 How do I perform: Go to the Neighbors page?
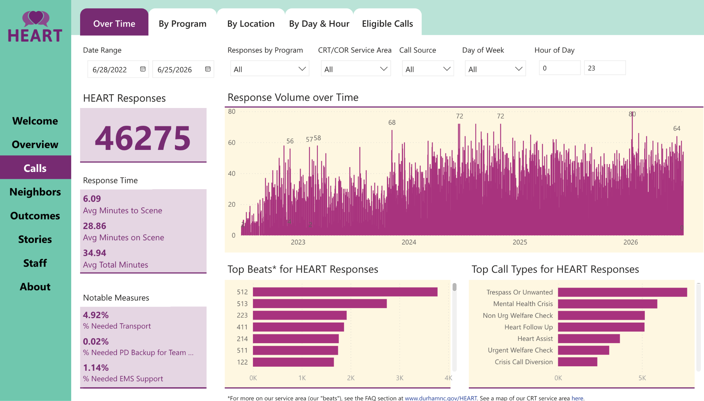(x=35, y=192)
